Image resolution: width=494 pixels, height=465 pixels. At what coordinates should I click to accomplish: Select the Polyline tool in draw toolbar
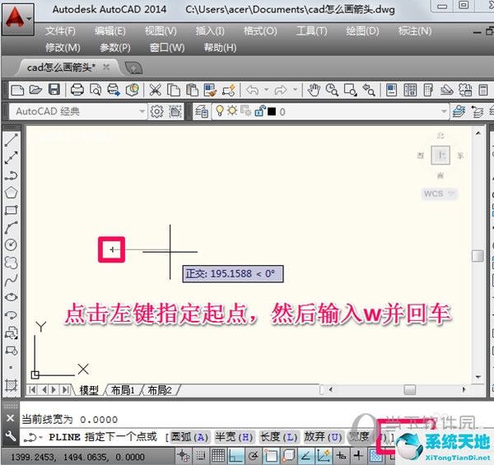[11, 175]
